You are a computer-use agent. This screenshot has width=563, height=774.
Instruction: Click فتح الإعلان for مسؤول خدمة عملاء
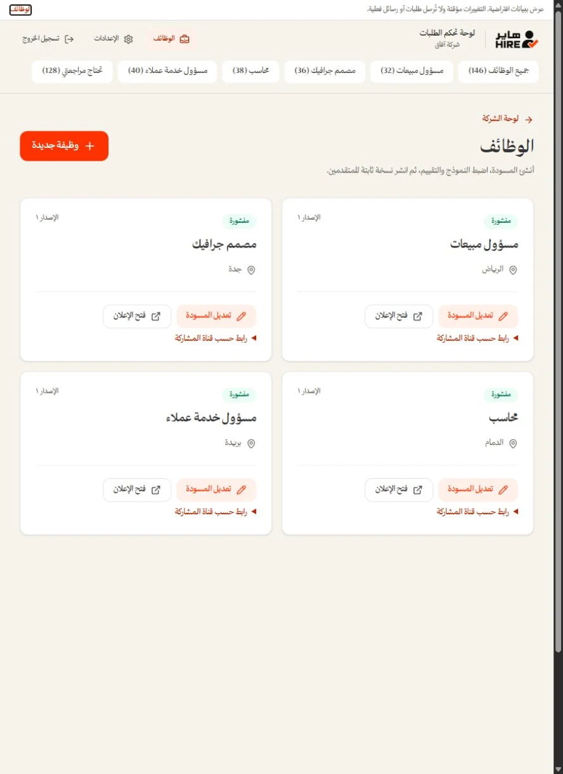(137, 490)
